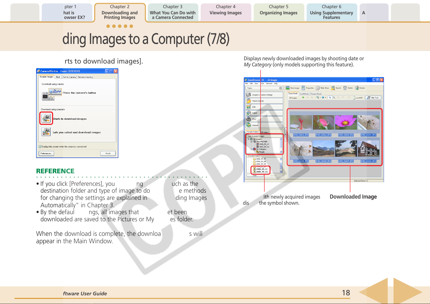This screenshot has height=304, width=430.
Task: Open Acquire & Camera Settings task
Action: pos(264,95)
